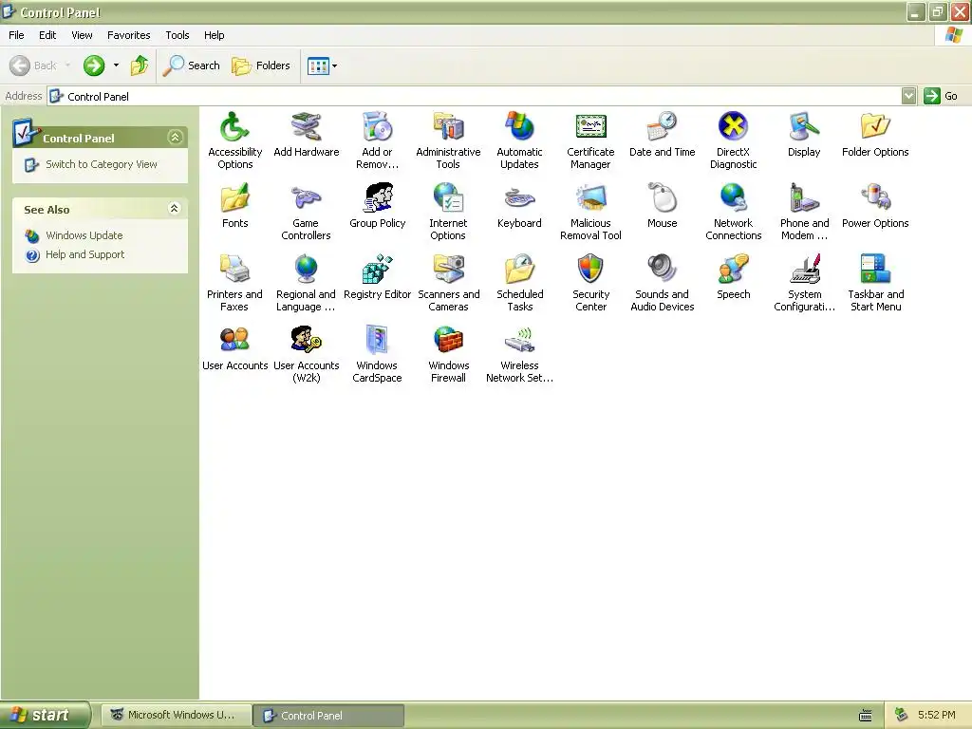
Task: Select the Speech applet
Action: pyautogui.click(x=734, y=277)
